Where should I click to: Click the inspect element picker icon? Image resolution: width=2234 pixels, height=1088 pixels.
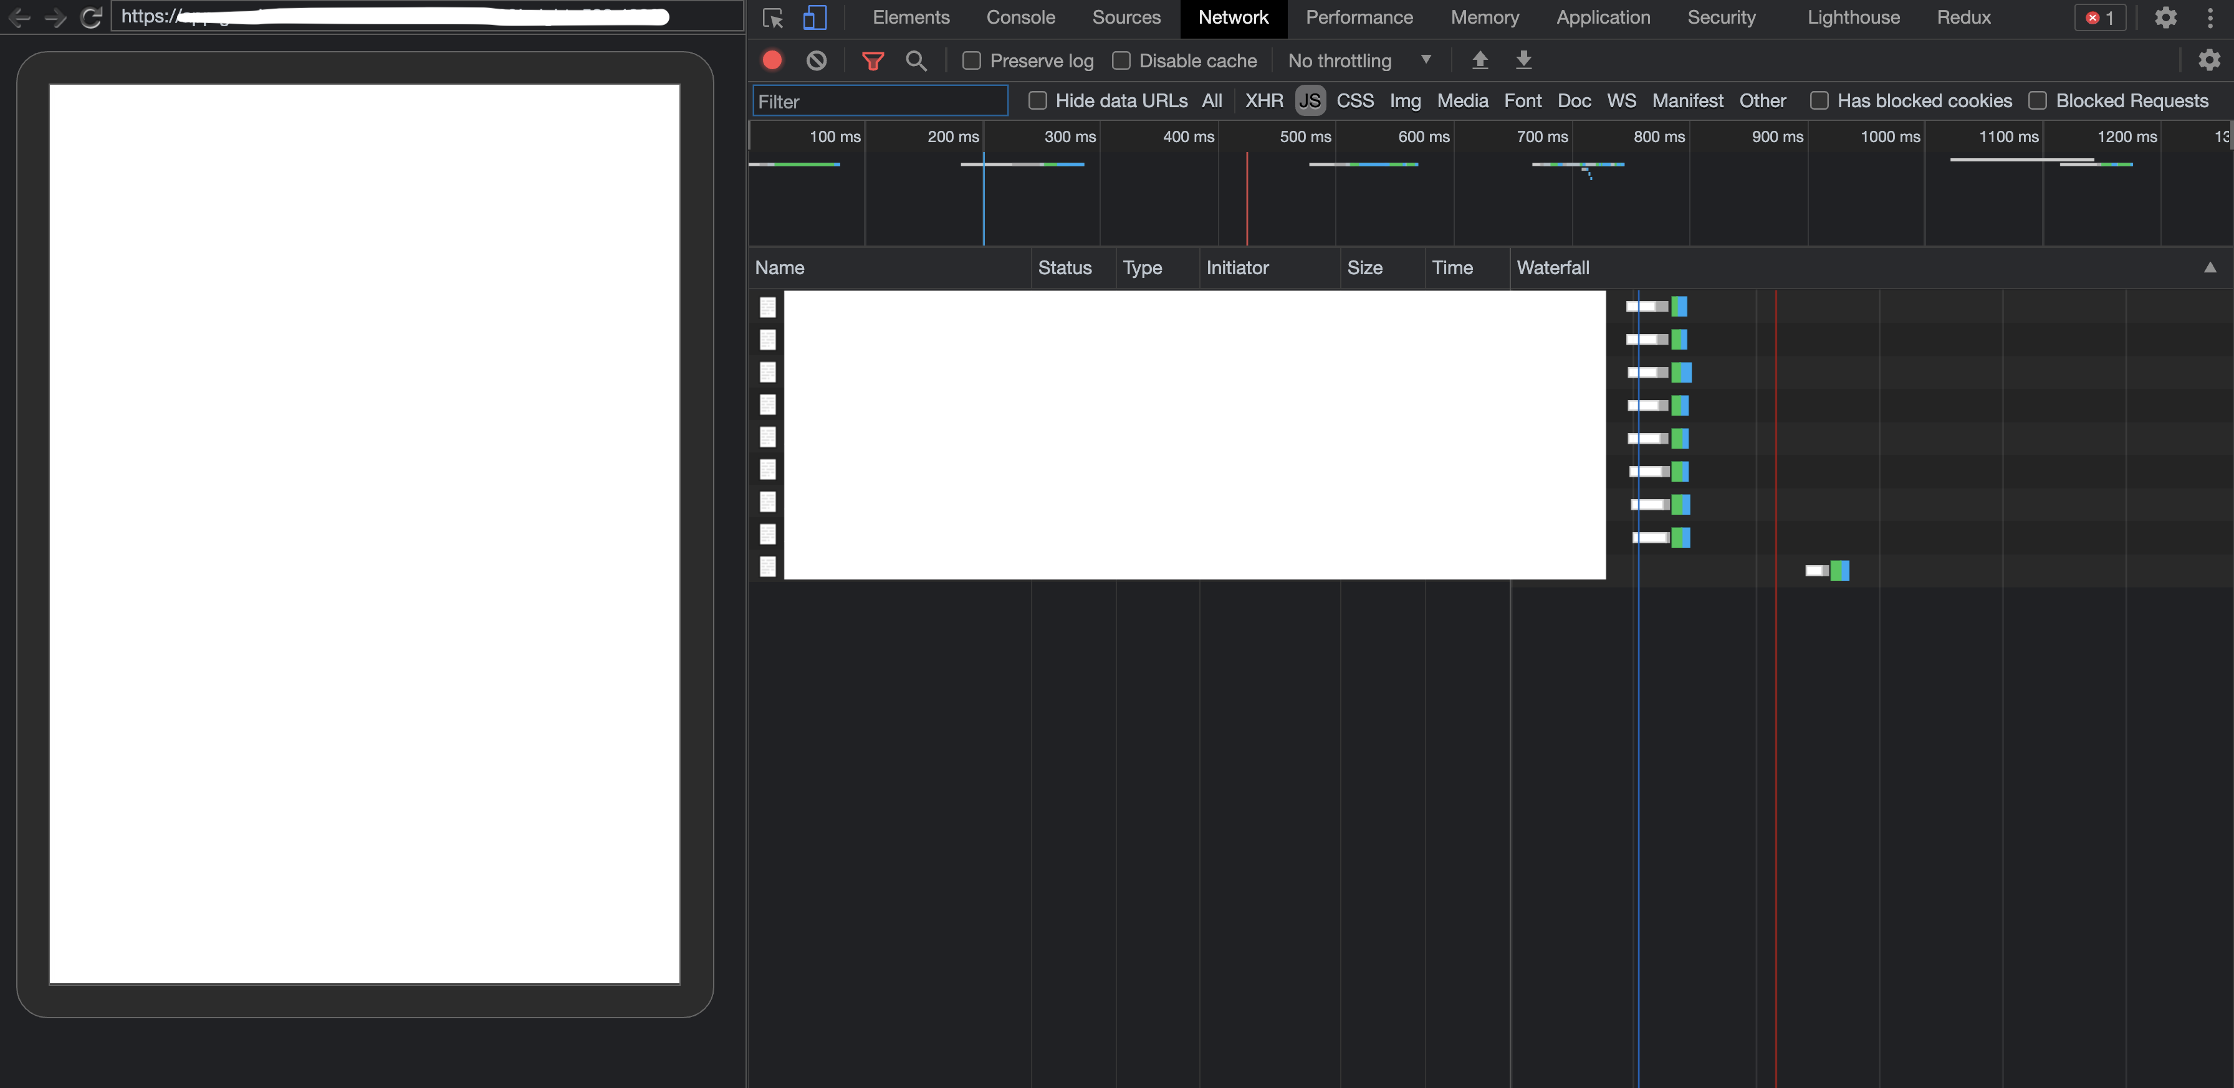point(772,17)
